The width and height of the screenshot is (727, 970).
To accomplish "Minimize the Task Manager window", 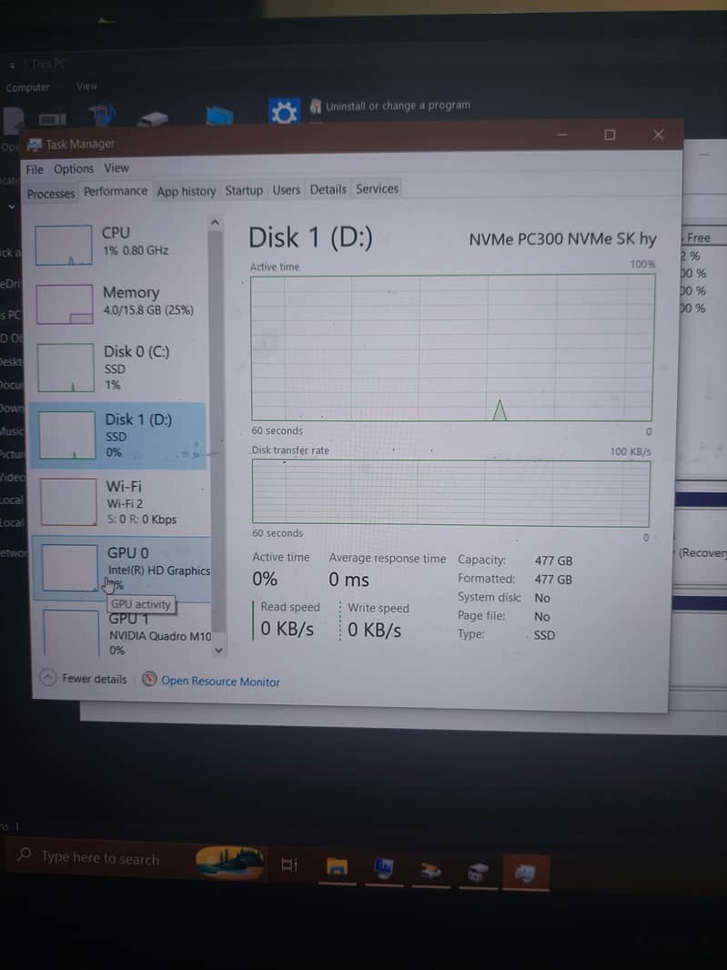I will tap(561, 135).
